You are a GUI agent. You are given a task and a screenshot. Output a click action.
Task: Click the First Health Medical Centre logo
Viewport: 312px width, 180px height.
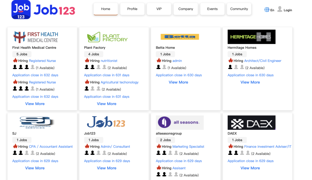[x=36, y=37]
